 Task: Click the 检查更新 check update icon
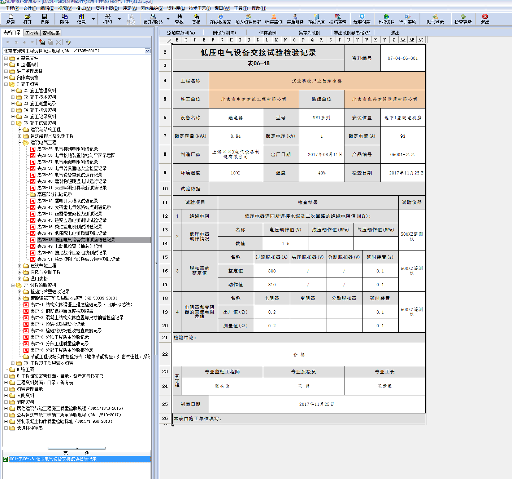tap(463, 17)
